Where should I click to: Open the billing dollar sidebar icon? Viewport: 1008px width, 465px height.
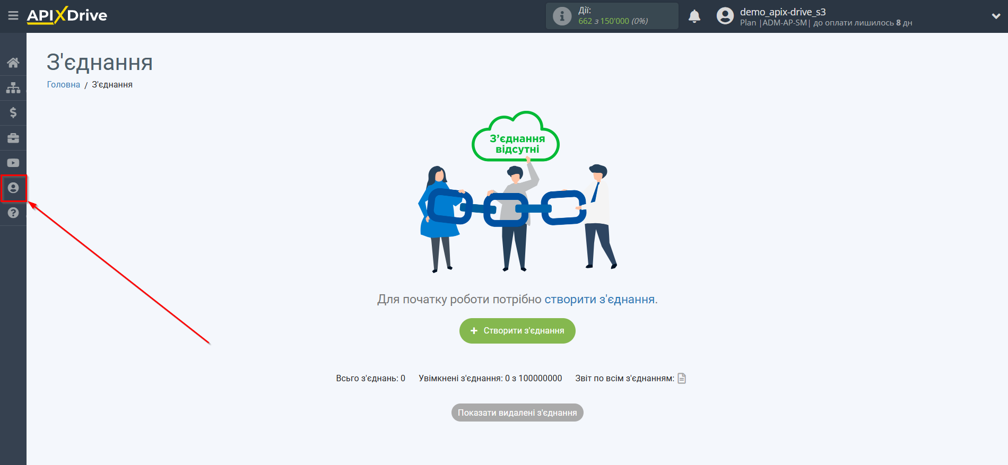click(x=13, y=112)
